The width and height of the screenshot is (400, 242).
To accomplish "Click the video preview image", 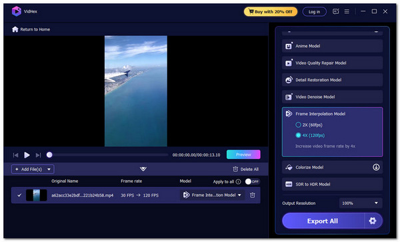I will [136, 91].
